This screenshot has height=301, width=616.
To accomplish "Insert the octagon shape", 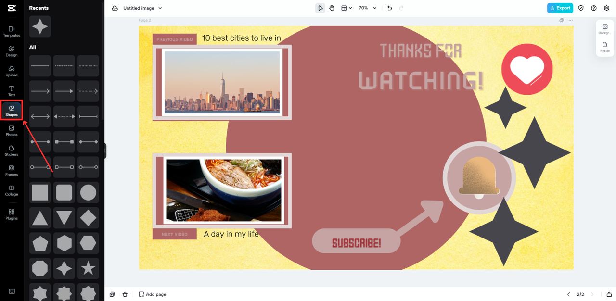I will point(40,268).
